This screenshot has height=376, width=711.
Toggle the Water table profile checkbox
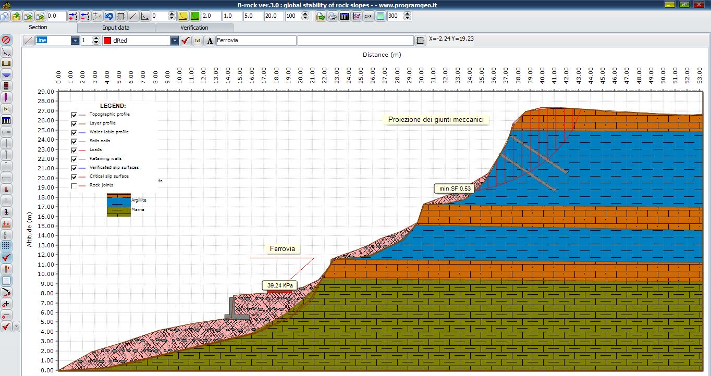coord(74,133)
